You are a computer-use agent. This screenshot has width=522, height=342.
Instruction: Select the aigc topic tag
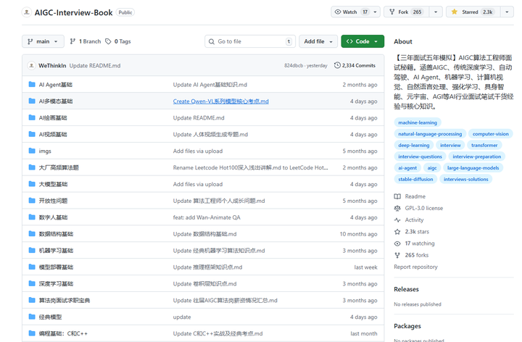pos(432,167)
